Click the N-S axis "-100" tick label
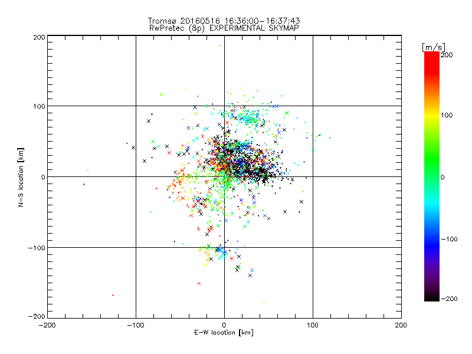This screenshot has width=472, height=354. (37, 248)
